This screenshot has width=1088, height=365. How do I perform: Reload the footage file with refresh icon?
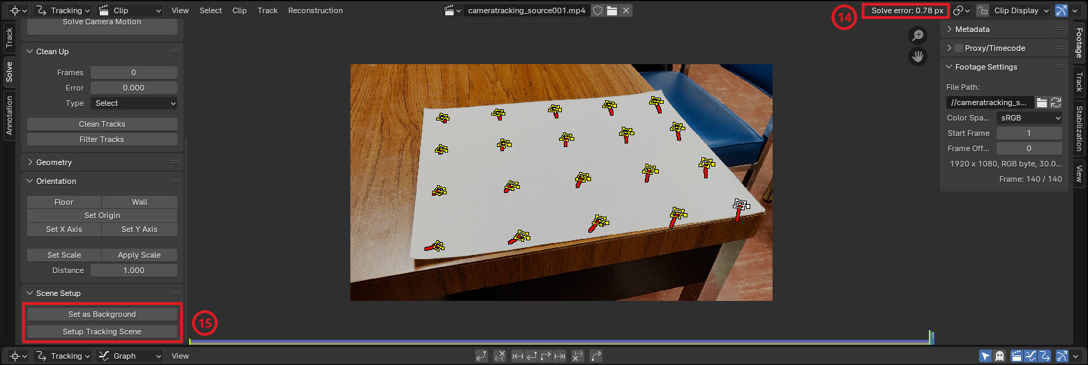coord(1056,102)
